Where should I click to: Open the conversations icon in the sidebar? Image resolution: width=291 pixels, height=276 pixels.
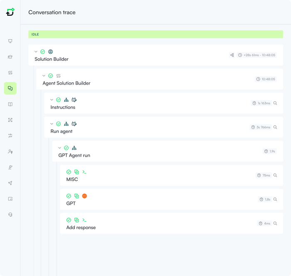click(10, 89)
